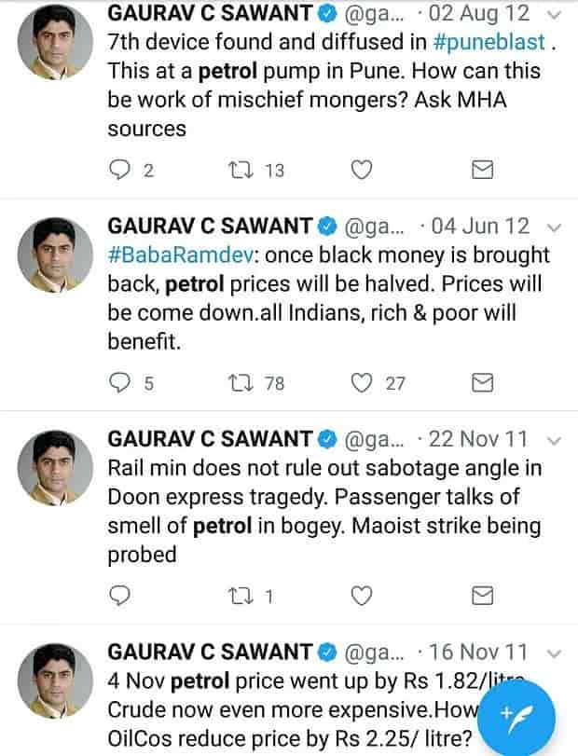
Task: Open options chevron on 02 Aug 12 tweet
Action: tap(553, 15)
